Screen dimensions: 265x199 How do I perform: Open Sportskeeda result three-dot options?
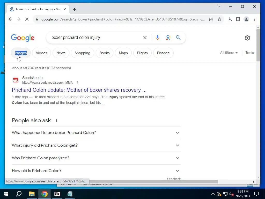click(77, 83)
